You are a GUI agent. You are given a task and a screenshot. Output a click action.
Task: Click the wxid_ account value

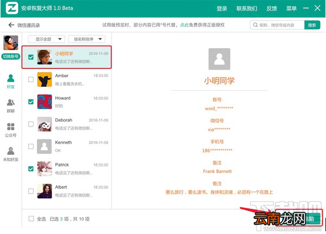pos(219,108)
